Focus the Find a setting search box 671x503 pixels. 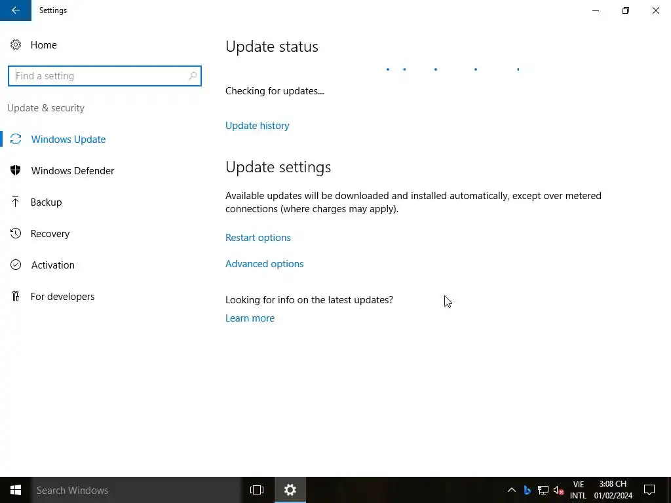pos(104,76)
